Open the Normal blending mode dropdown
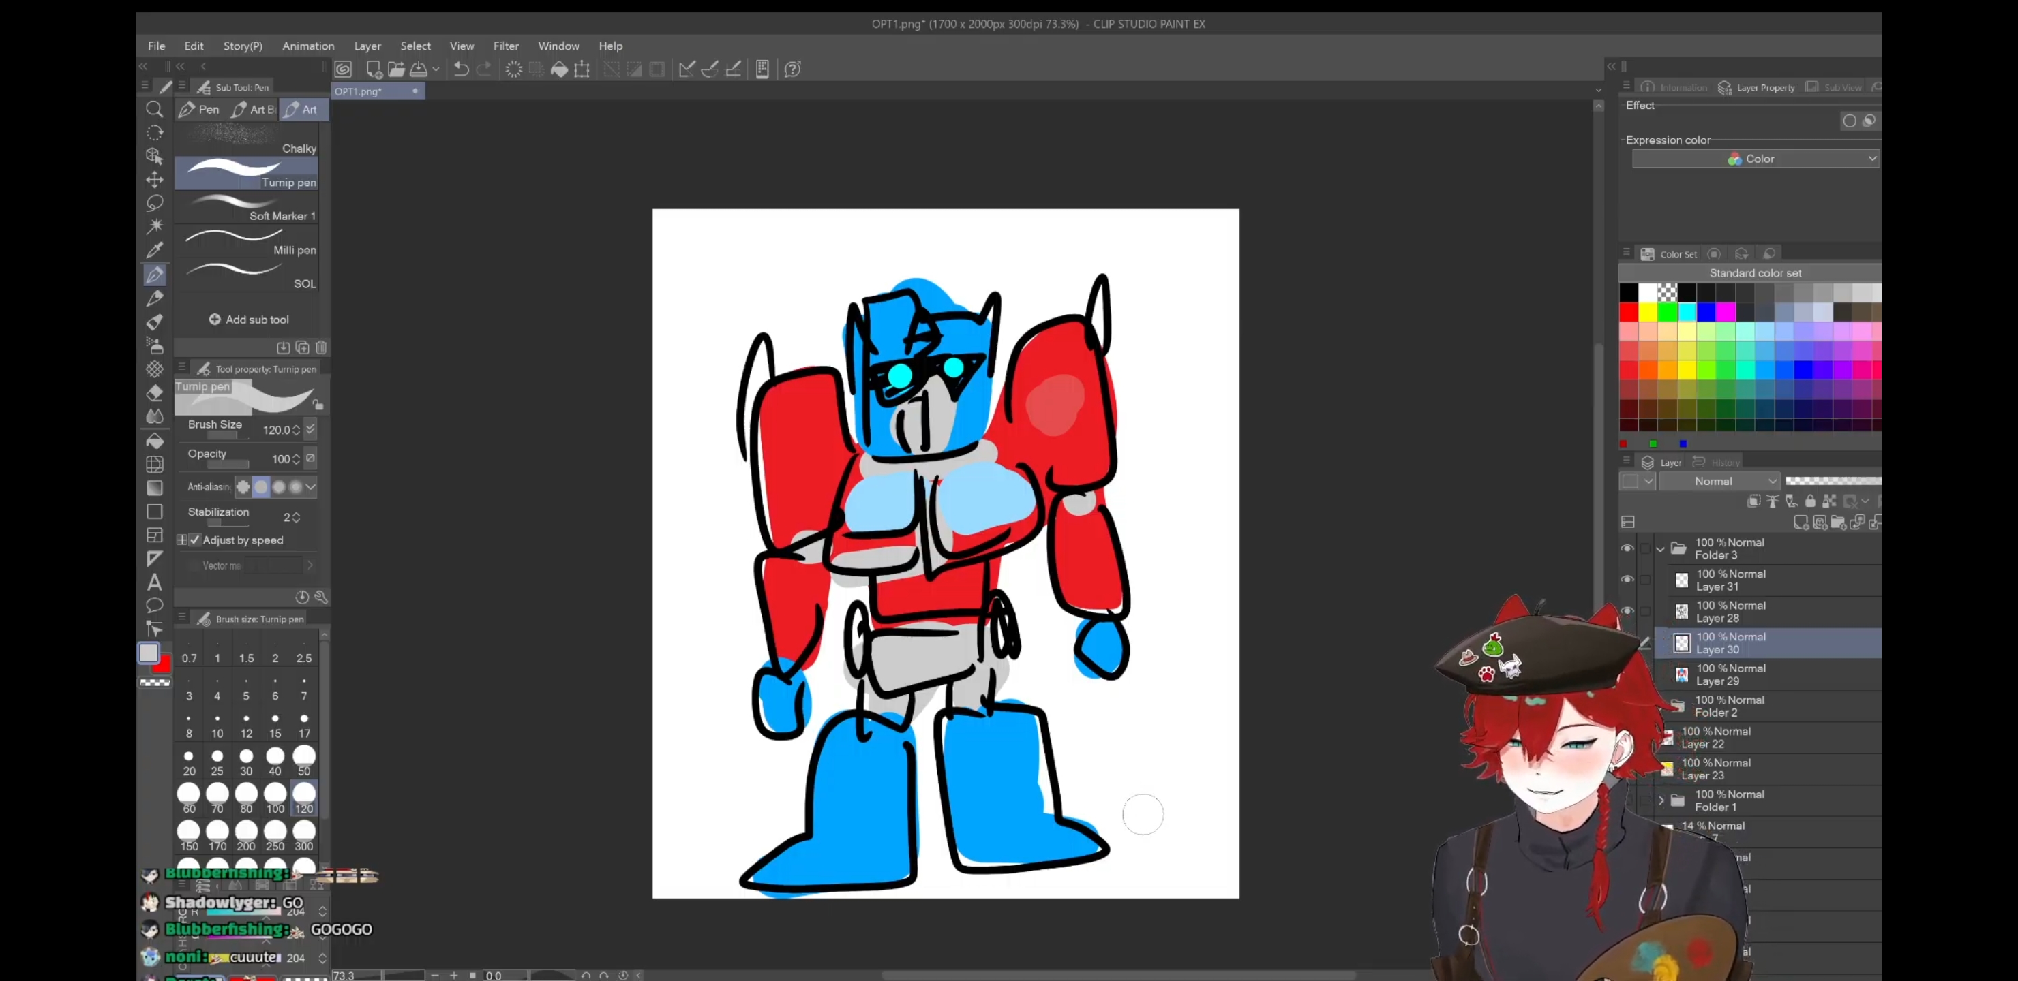 (x=1719, y=482)
